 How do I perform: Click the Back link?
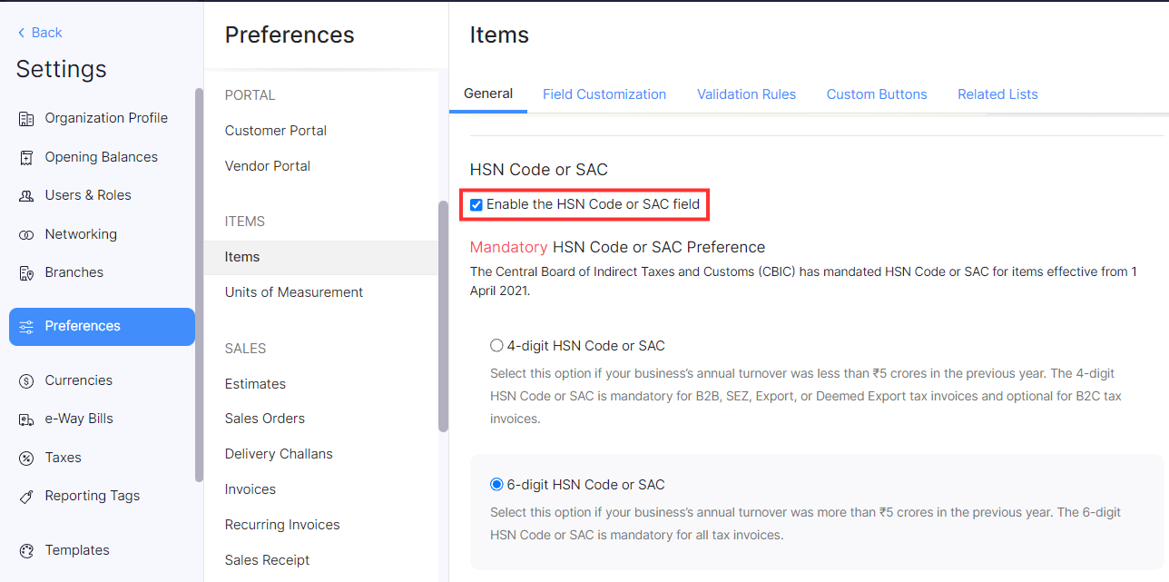(39, 32)
